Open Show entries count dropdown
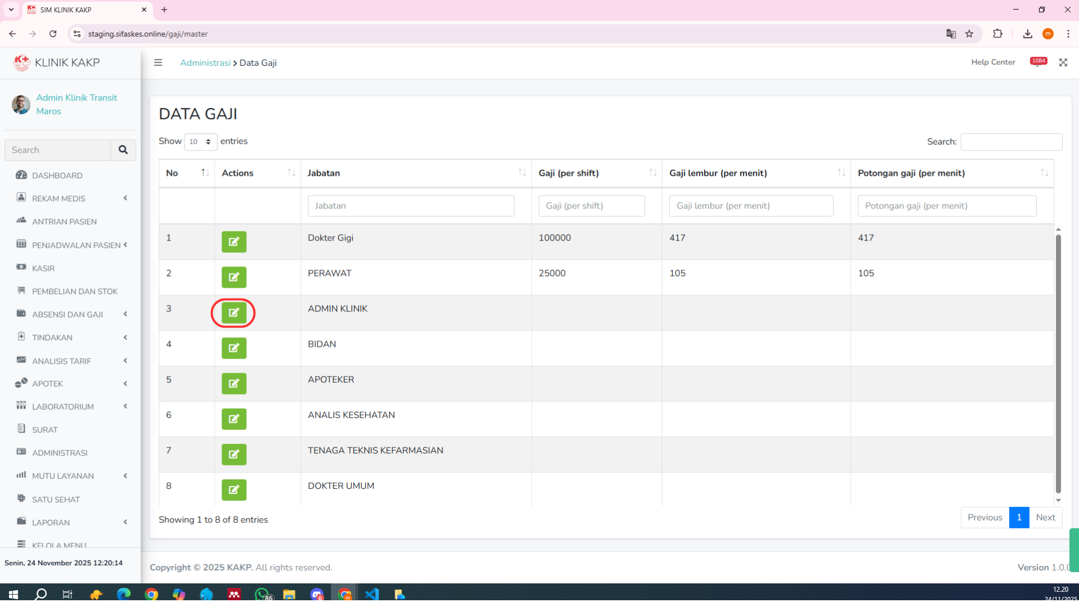 point(200,142)
